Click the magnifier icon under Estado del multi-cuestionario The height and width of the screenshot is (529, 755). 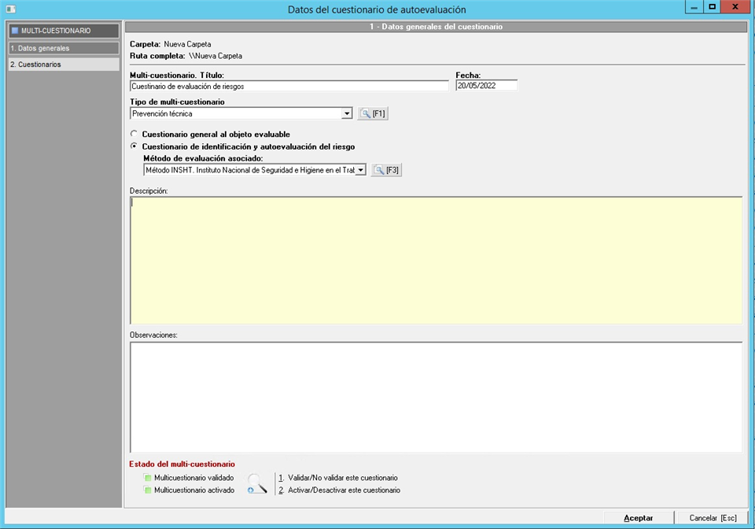pos(256,483)
